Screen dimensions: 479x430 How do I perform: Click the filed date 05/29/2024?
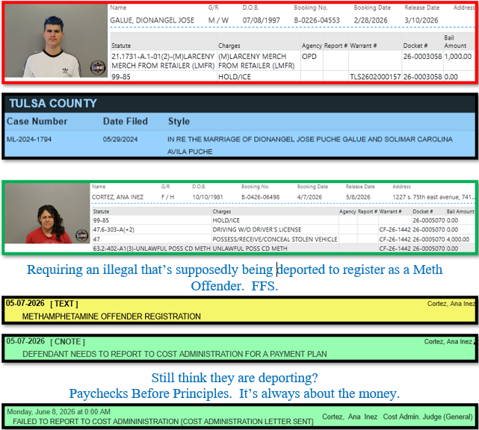120,140
